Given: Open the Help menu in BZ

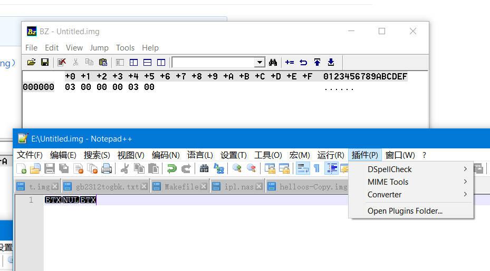Looking at the screenshot, I should click(x=150, y=48).
